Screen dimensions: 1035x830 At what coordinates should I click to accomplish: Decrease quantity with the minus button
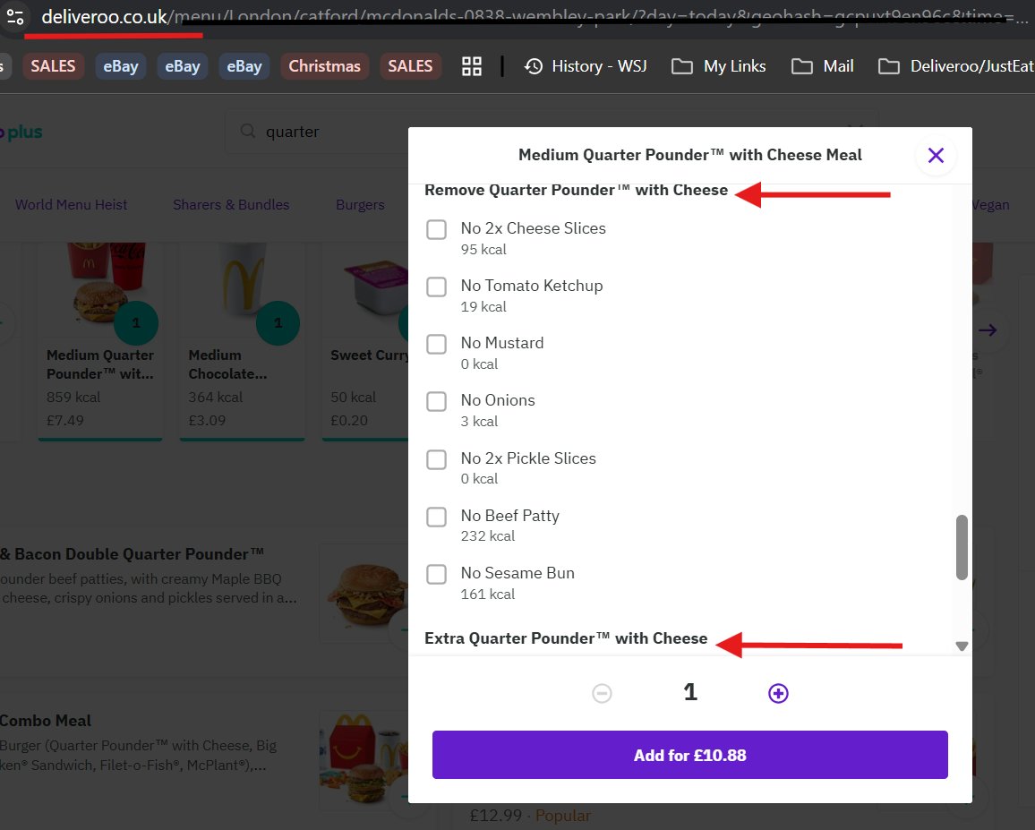tap(602, 693)
